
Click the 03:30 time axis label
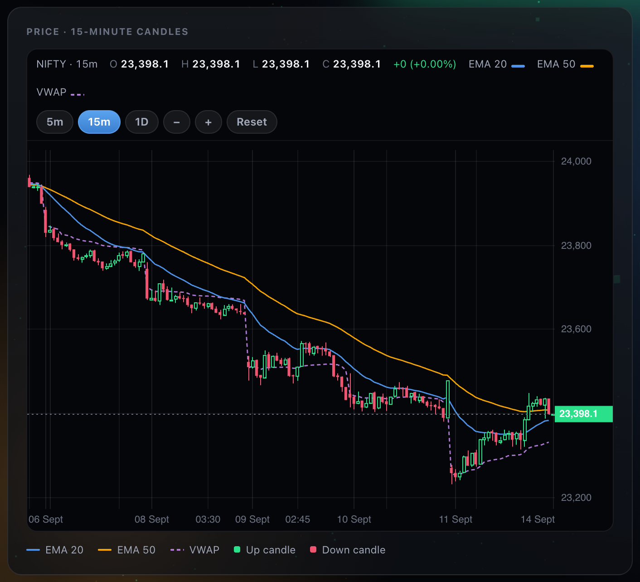click(208, 519)
